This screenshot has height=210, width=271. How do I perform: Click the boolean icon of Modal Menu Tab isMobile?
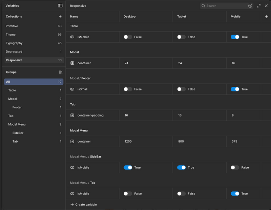pyautogui.click(x=72, y=193)
